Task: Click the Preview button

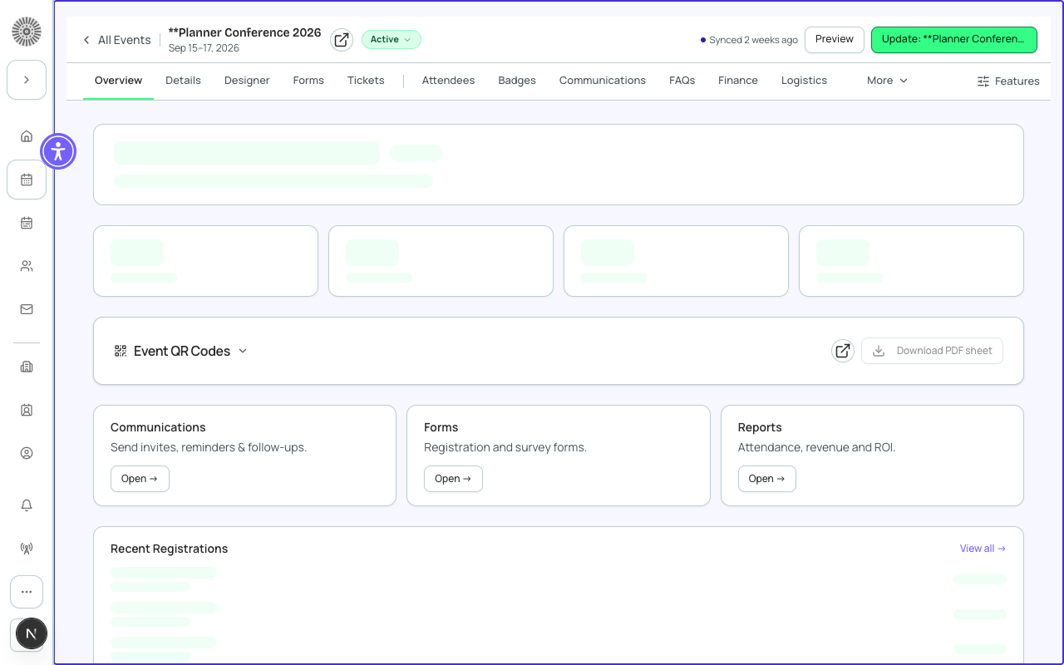Action: pyautogui.click(x=835, y=39)
